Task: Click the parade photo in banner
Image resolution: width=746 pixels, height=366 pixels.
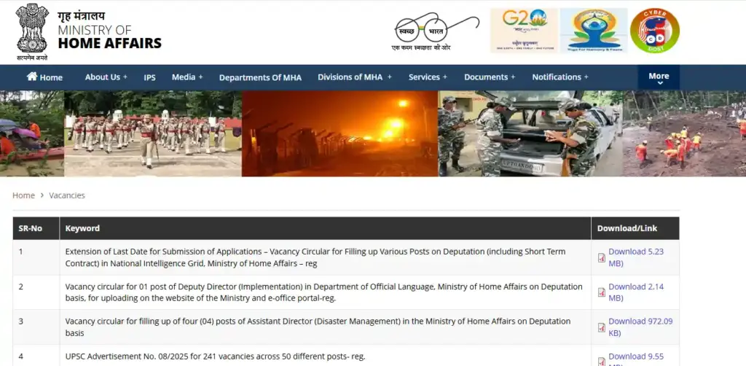Action: [x=152, y=133]
